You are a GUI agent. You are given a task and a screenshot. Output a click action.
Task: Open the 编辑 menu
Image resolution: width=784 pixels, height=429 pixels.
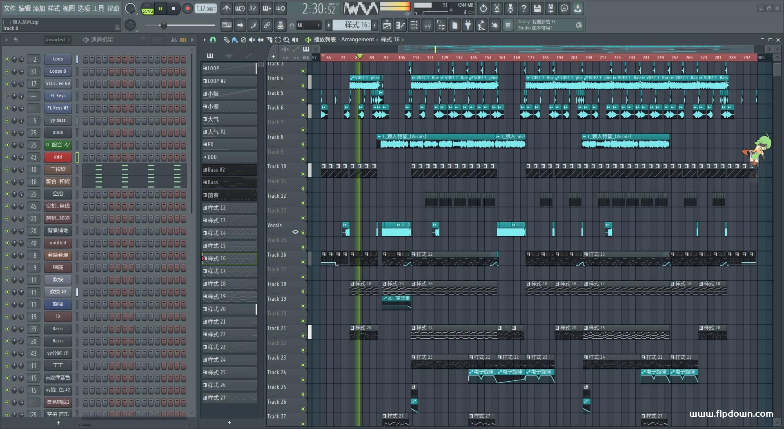[x=24, y=8]
